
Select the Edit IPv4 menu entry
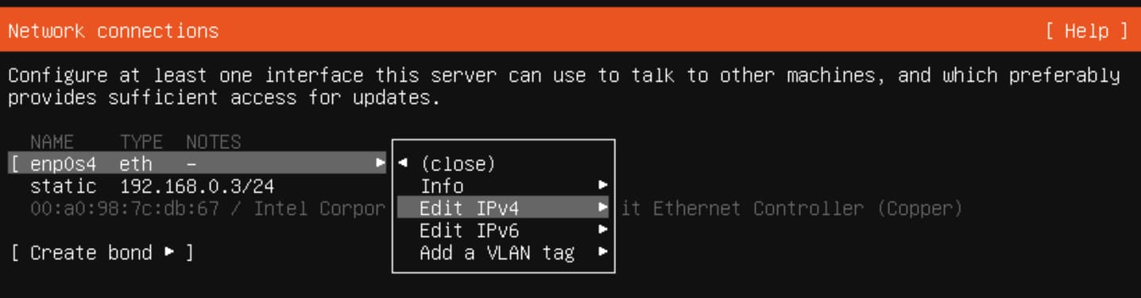pos(502,208)
